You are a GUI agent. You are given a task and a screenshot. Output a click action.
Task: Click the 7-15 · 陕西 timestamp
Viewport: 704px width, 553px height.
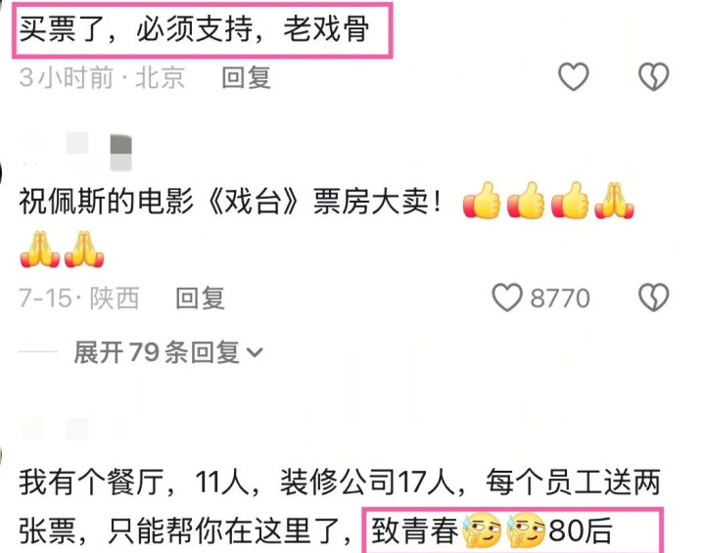(x=79, y=299)
